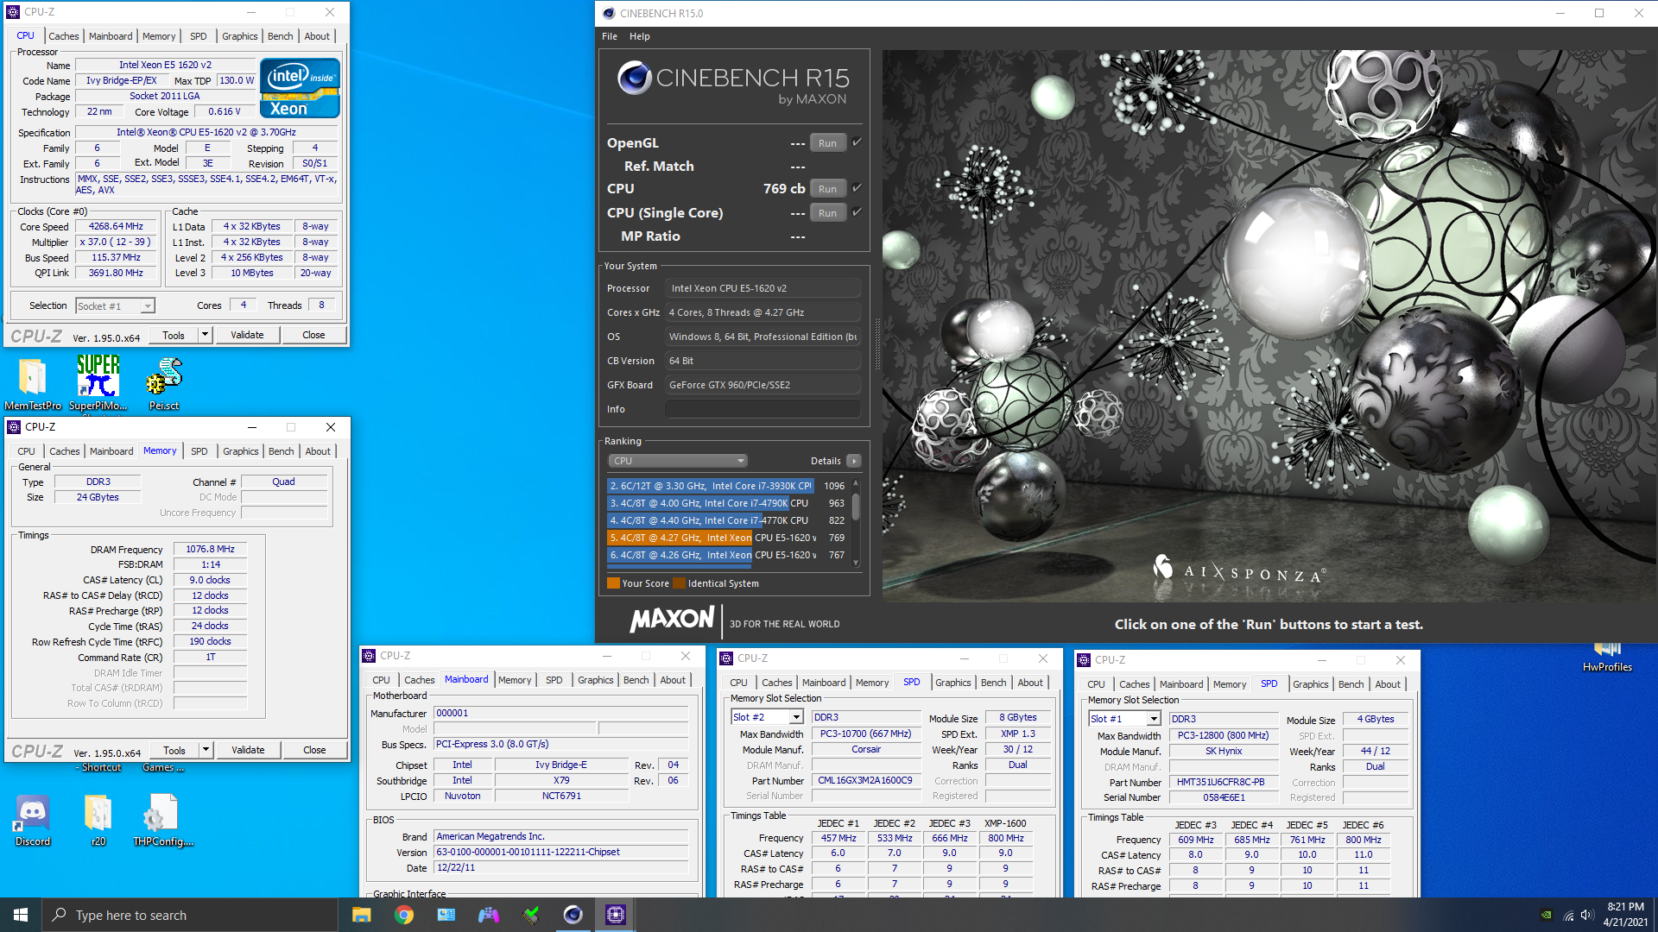Switch to Caches tab in top CPU-Z
This screenshot has width=1658, height=932.
pos(63,36)
